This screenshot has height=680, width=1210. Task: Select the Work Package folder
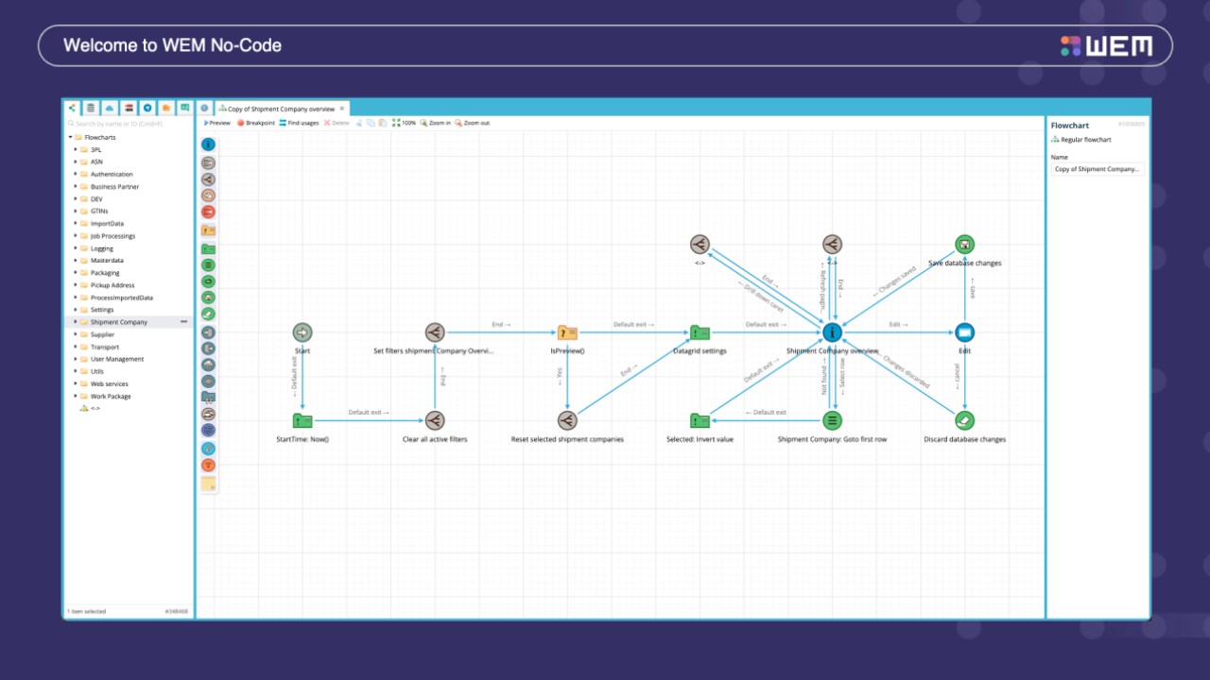point(111,396)
